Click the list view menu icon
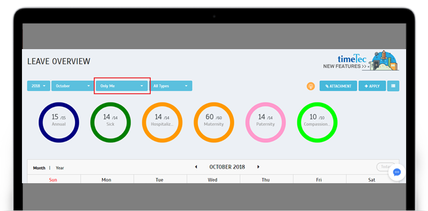Image resolution: width=428 pixels, height=211 pixels. click(393, 86)
